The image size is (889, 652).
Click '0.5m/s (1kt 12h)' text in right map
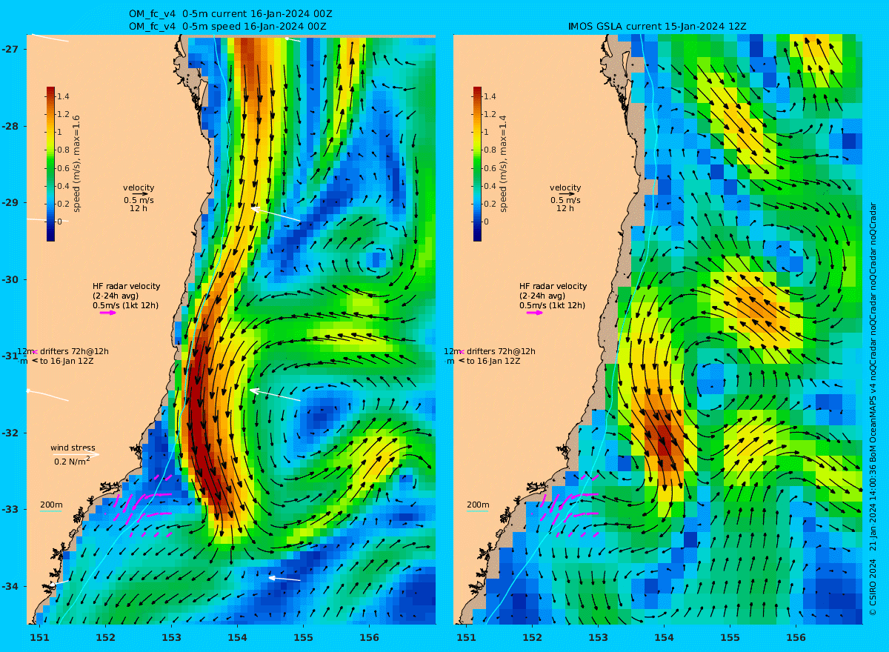[552, 305]
